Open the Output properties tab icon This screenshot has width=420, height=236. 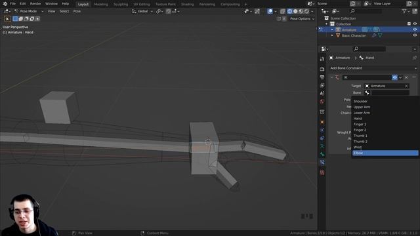pyautogui.click(x=322, y=77)
